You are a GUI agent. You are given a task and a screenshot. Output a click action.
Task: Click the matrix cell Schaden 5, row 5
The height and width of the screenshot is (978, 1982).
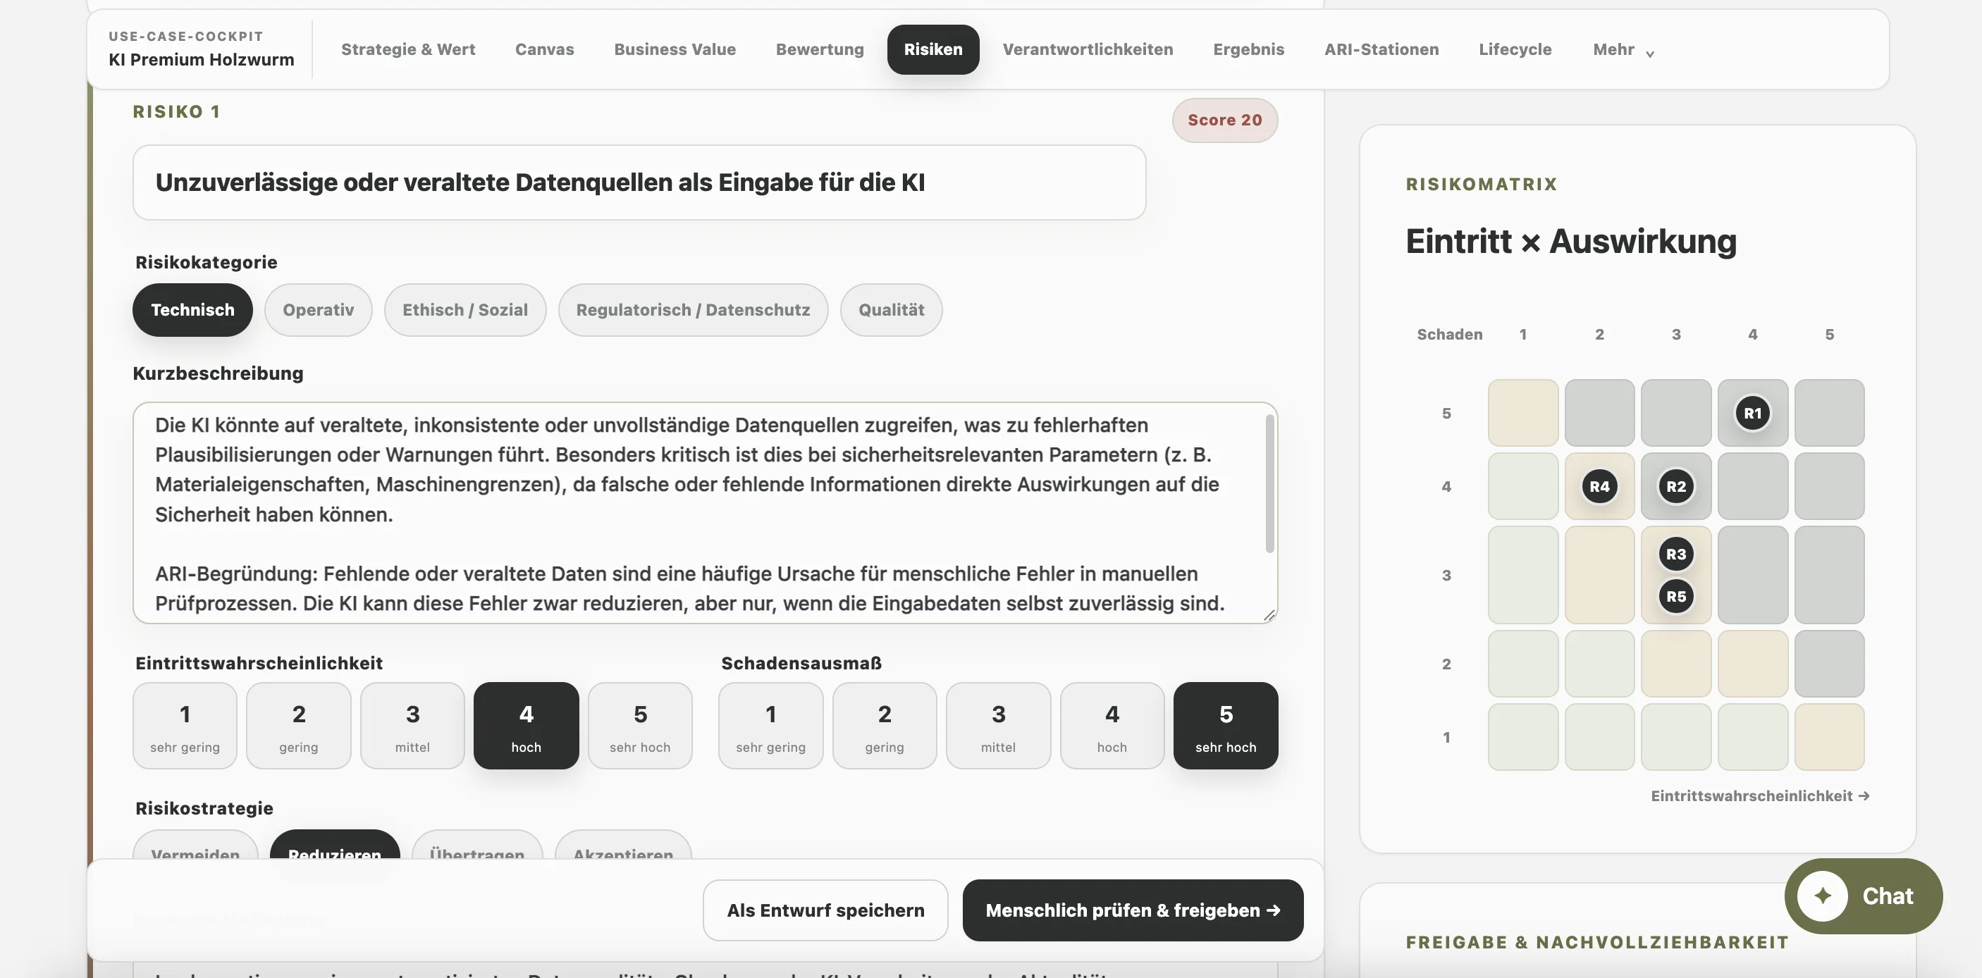click(1829, 413)
